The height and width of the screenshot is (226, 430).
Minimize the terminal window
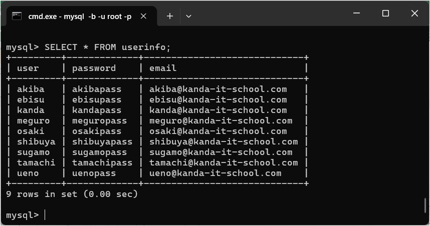[x=357, y=14]
